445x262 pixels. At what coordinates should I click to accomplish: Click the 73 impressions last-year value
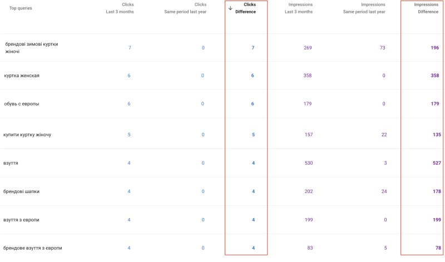(x=382, y=48)
